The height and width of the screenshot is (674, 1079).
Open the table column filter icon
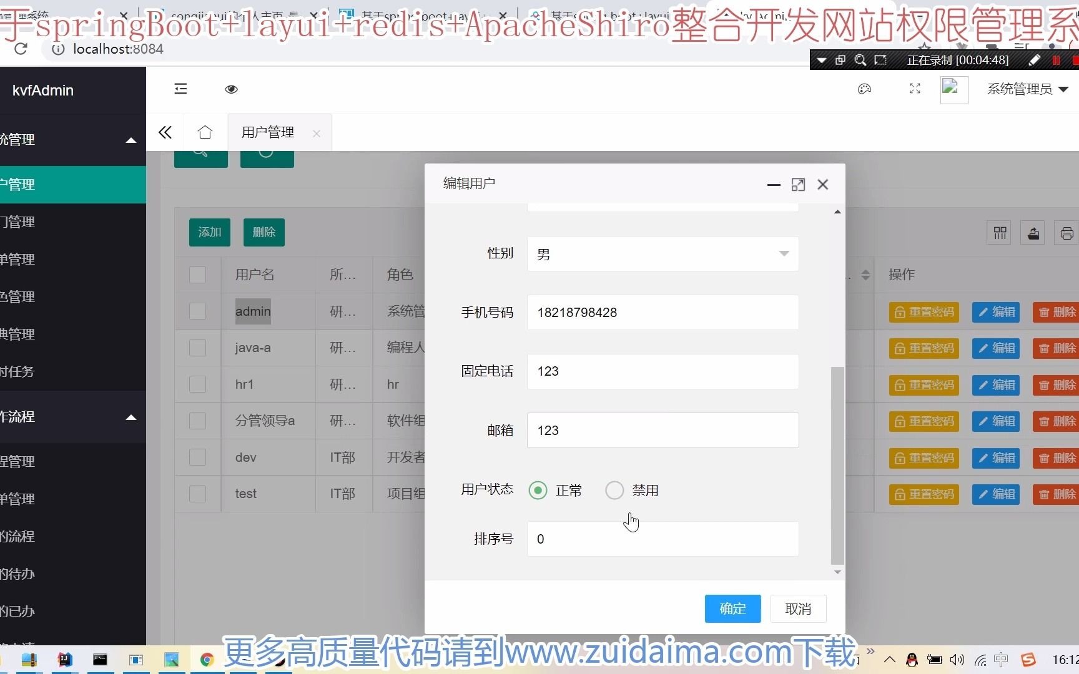(1000, 233)
